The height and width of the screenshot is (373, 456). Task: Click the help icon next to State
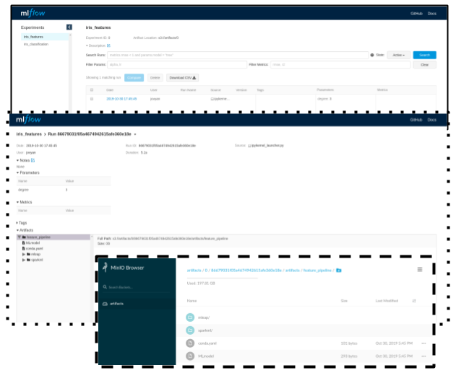372,55
